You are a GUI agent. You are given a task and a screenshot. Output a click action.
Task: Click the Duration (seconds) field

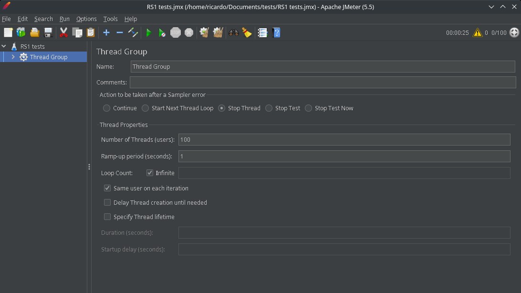click(x=344, y=232)
